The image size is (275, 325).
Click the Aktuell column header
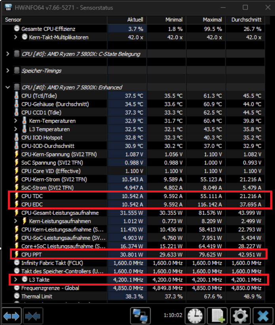point(127,20)
